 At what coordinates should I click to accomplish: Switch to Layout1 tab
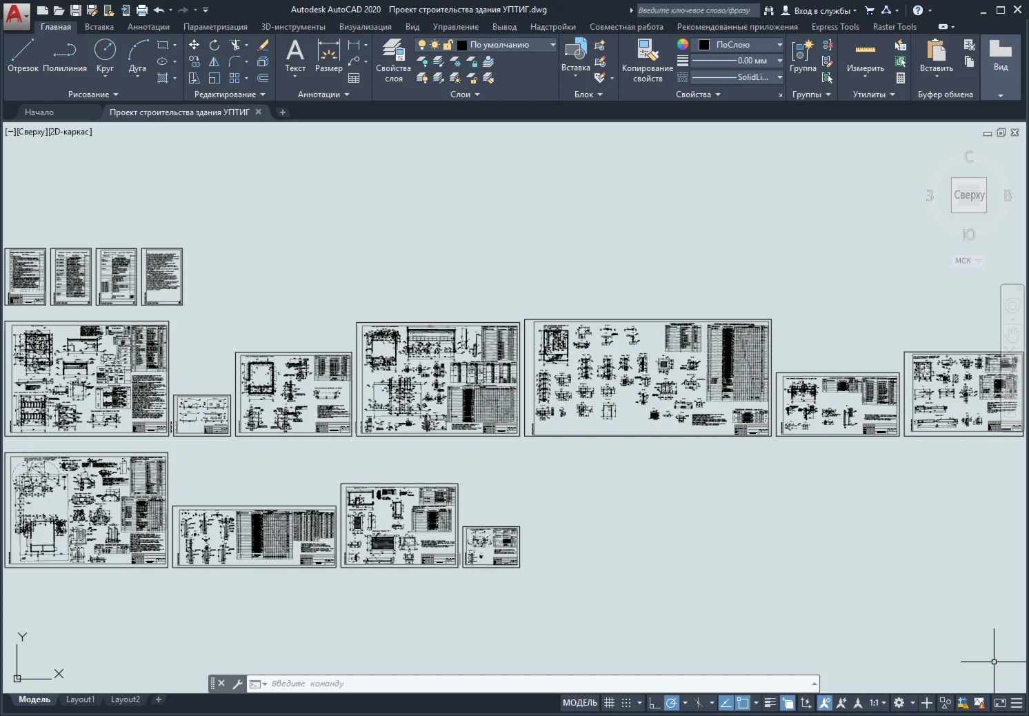(x=80, y=699)
